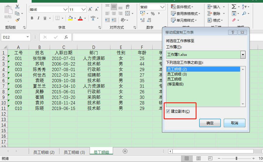Click the middle vertical align icon
The height and width of the screenshot is (162, 263).
tap(114, 7)
